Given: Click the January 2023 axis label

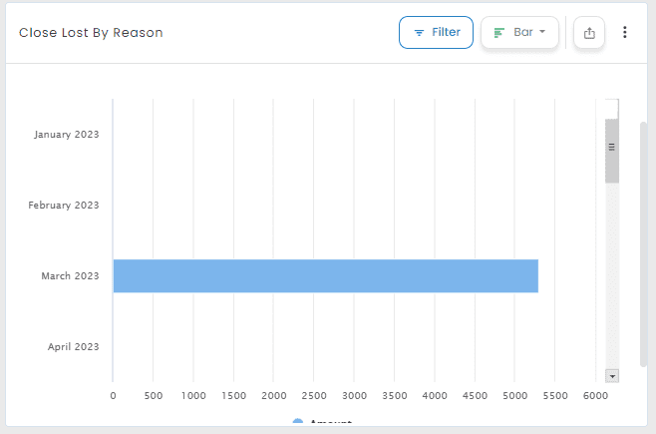Looking at the screenshot, I should tap(66, 134).
